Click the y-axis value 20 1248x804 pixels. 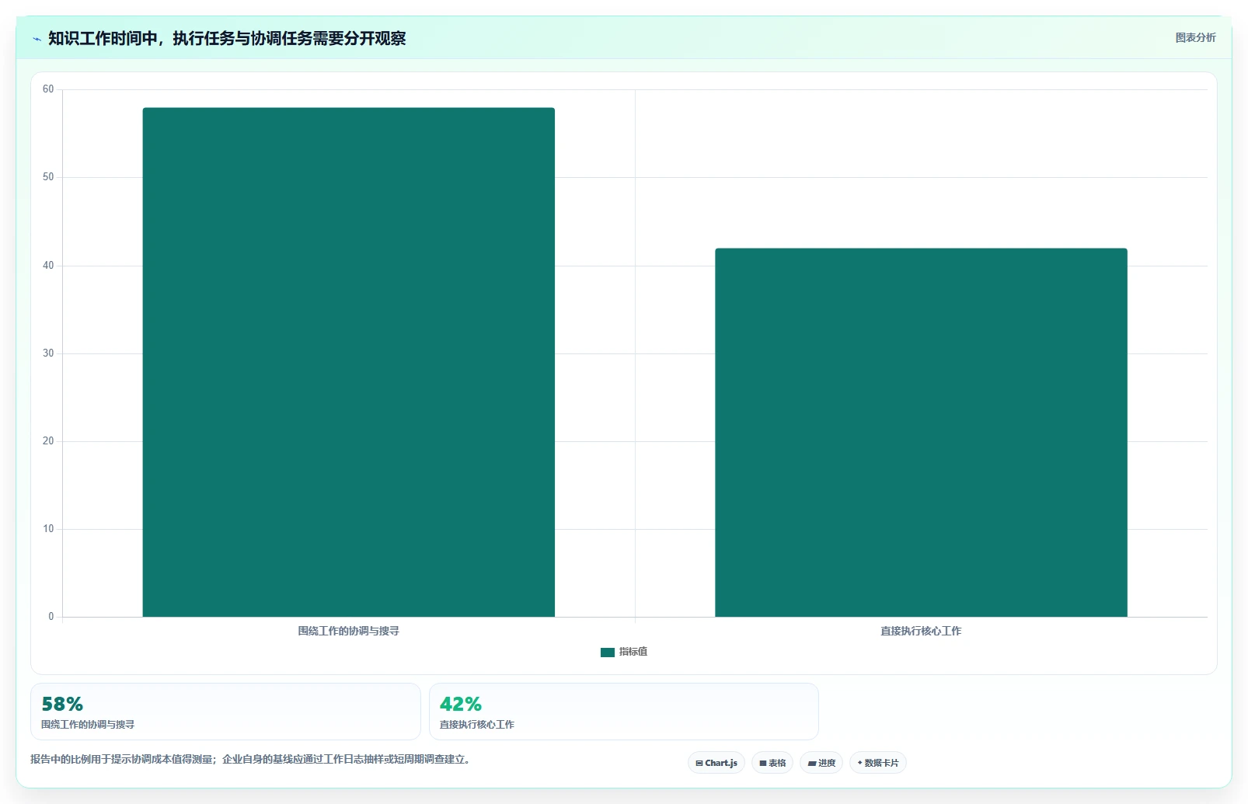point(48,441)
